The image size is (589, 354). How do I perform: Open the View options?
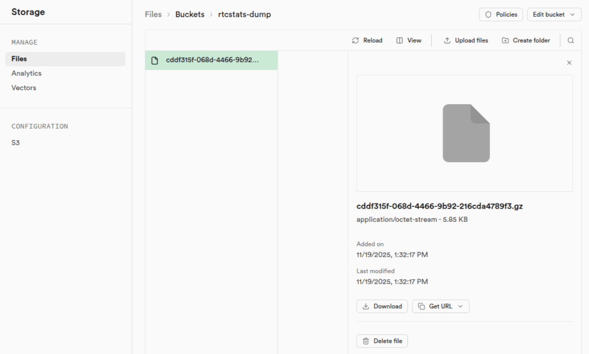[x=409, y=41]
